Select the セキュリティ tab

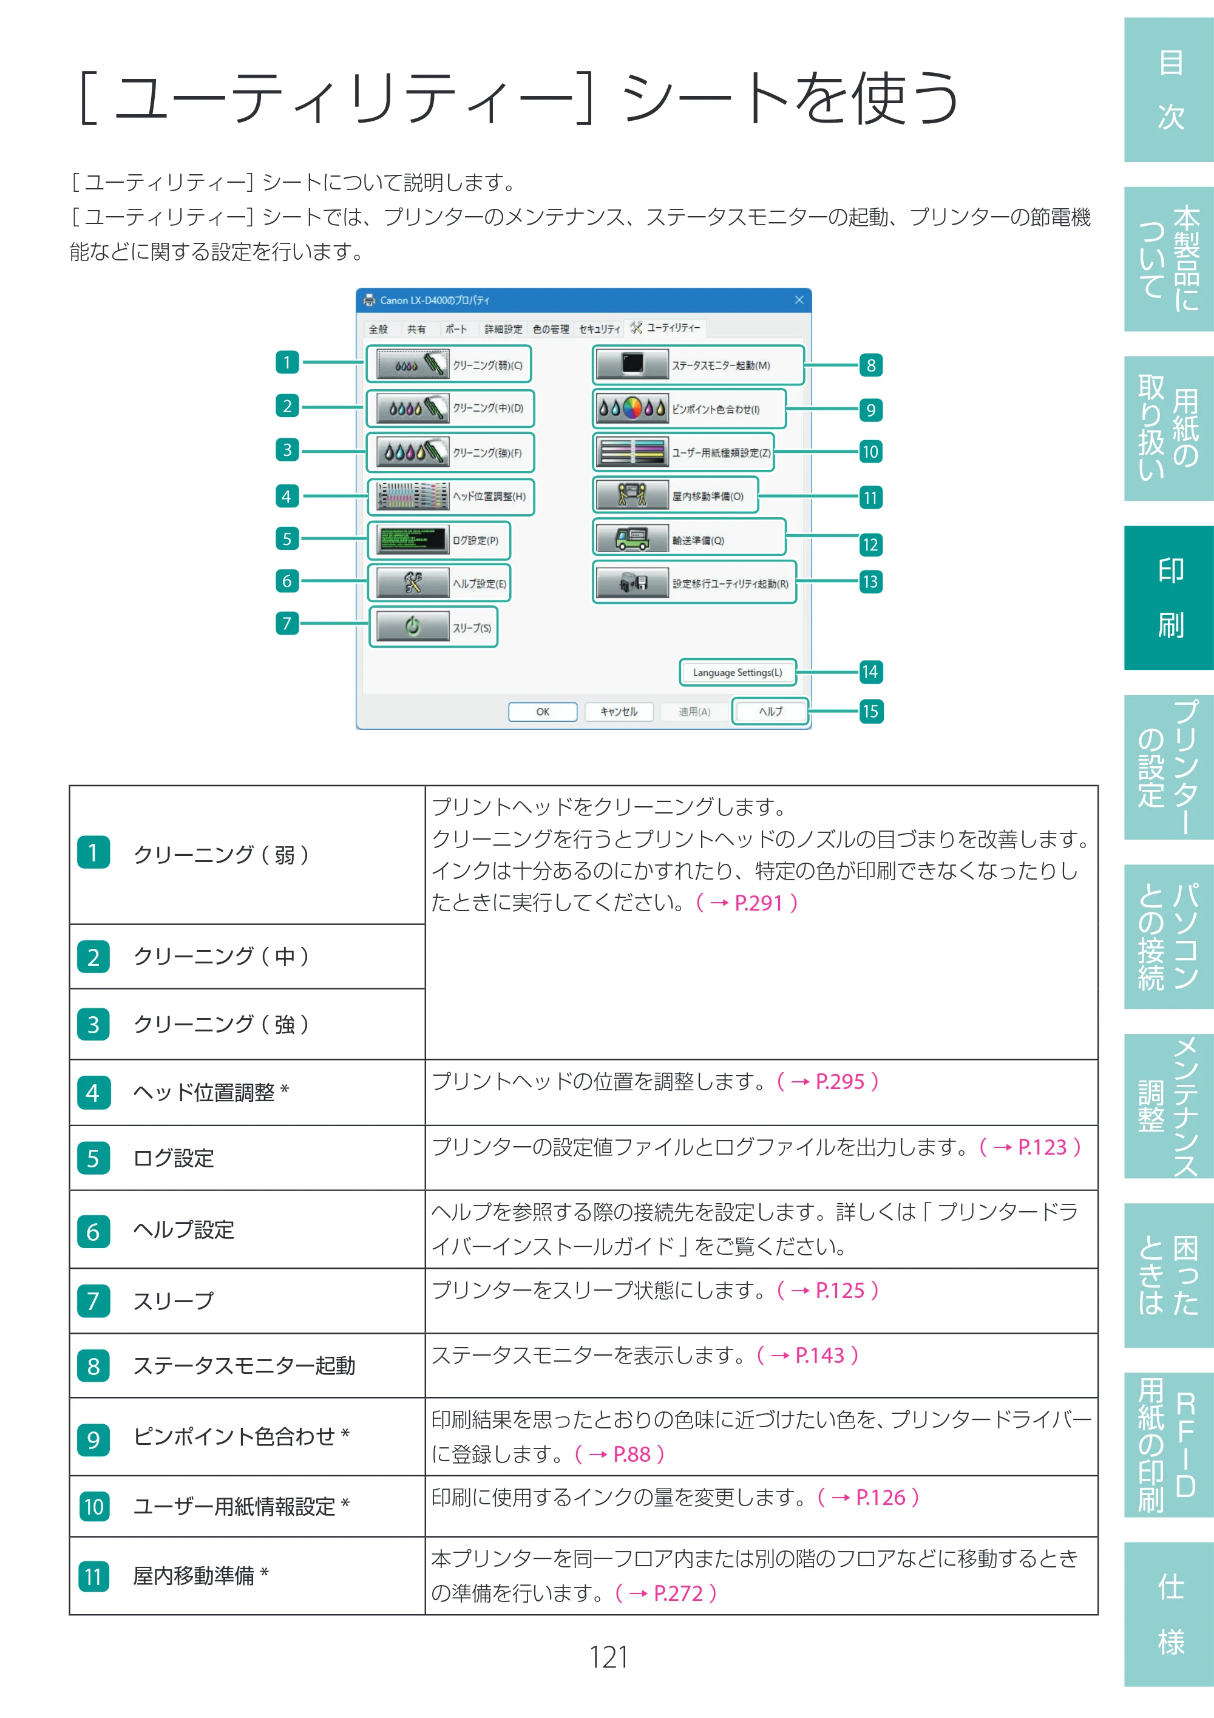[600, 329]
